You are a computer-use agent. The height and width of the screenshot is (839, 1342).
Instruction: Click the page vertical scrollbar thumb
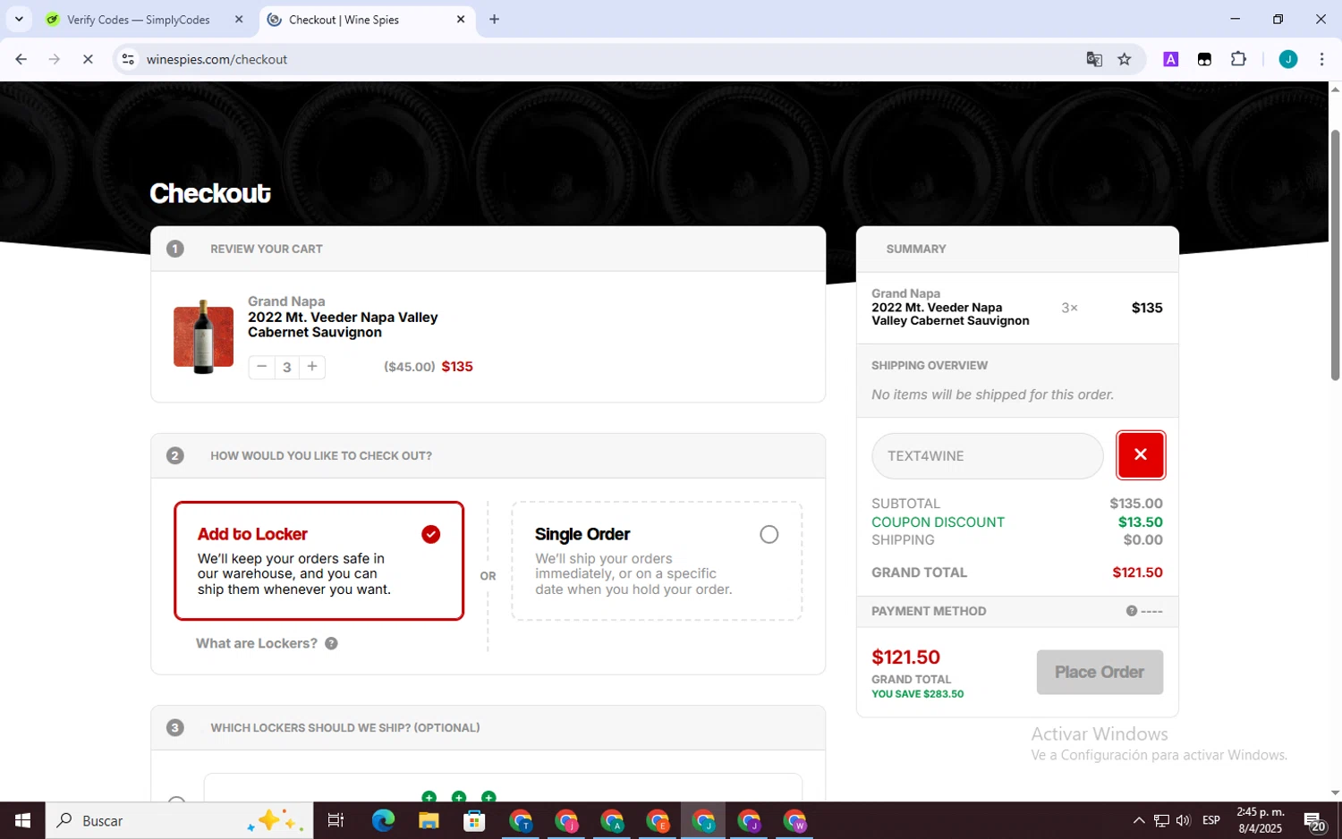[1335, 256]
